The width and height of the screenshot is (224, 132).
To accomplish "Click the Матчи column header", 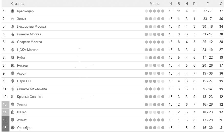I will tap(155, 4).
